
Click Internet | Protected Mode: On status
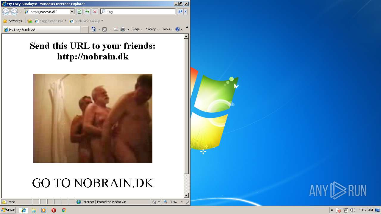104,202
